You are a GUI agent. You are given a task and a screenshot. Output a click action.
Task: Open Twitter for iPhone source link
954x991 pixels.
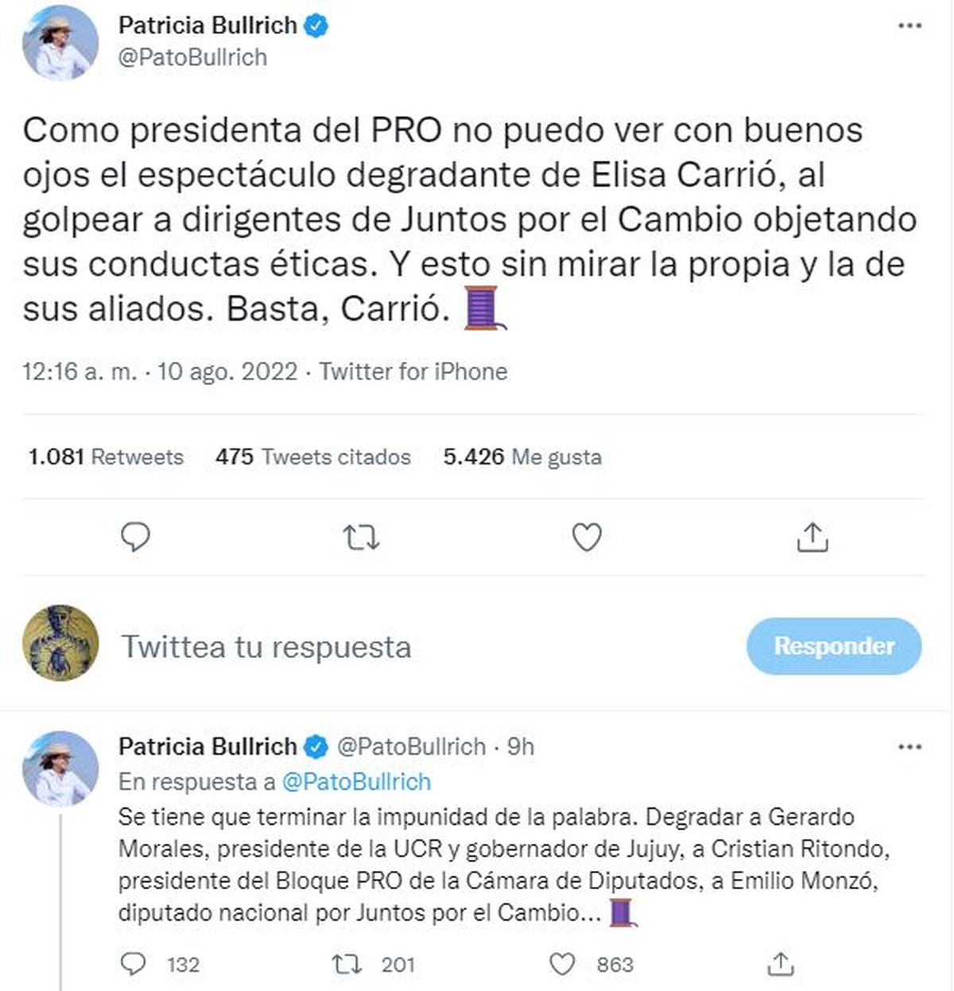[413, 371]
